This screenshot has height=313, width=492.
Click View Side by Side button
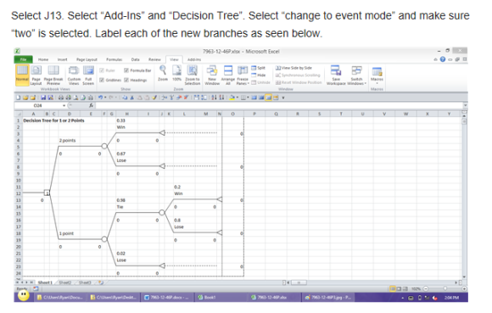(294, 68)
